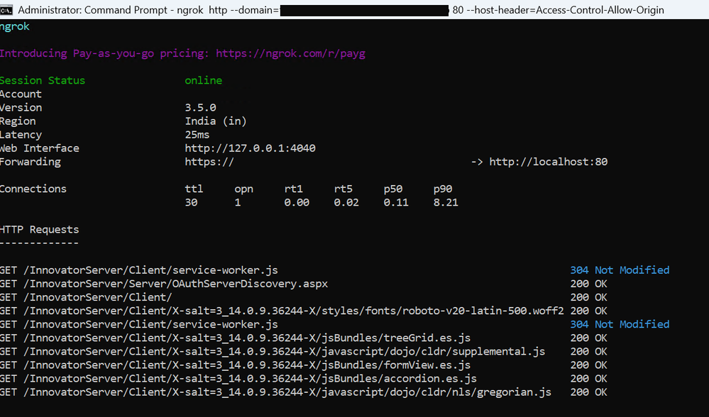Click the p90 value 8.21

pyautogui.click(x=446, y=203)
